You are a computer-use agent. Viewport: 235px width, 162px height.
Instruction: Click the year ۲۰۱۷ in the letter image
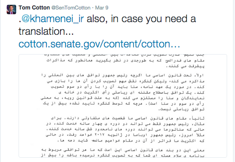coord(100,135)
